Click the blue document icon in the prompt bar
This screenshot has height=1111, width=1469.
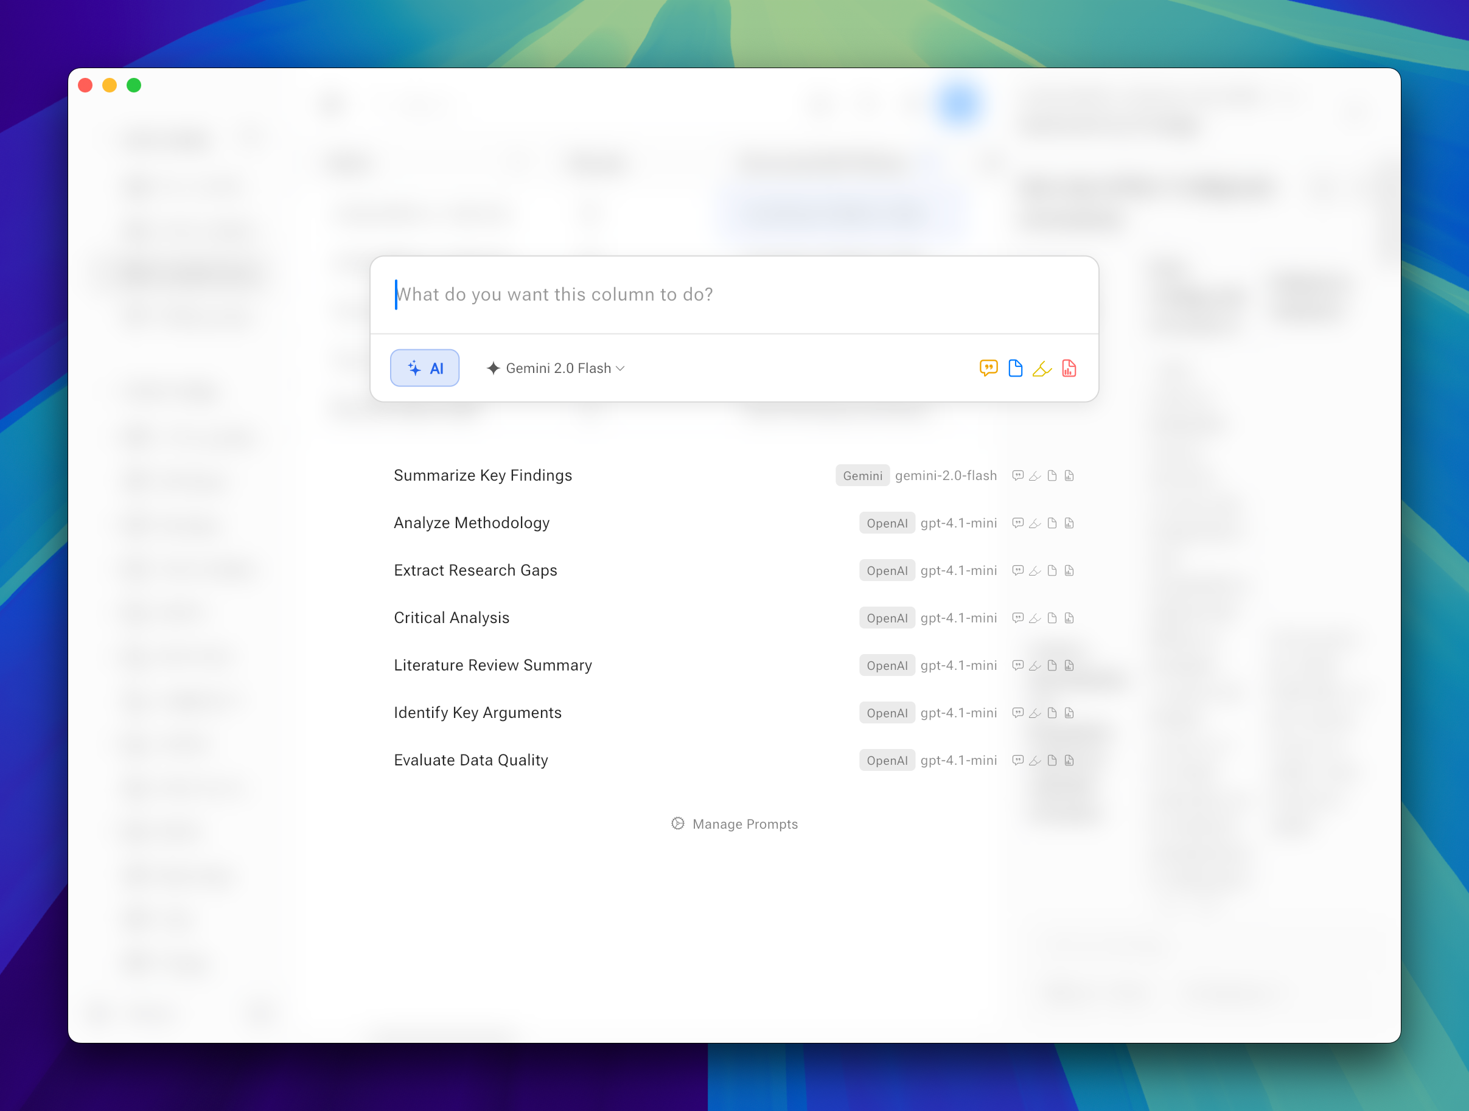[x=1015, y=368]
